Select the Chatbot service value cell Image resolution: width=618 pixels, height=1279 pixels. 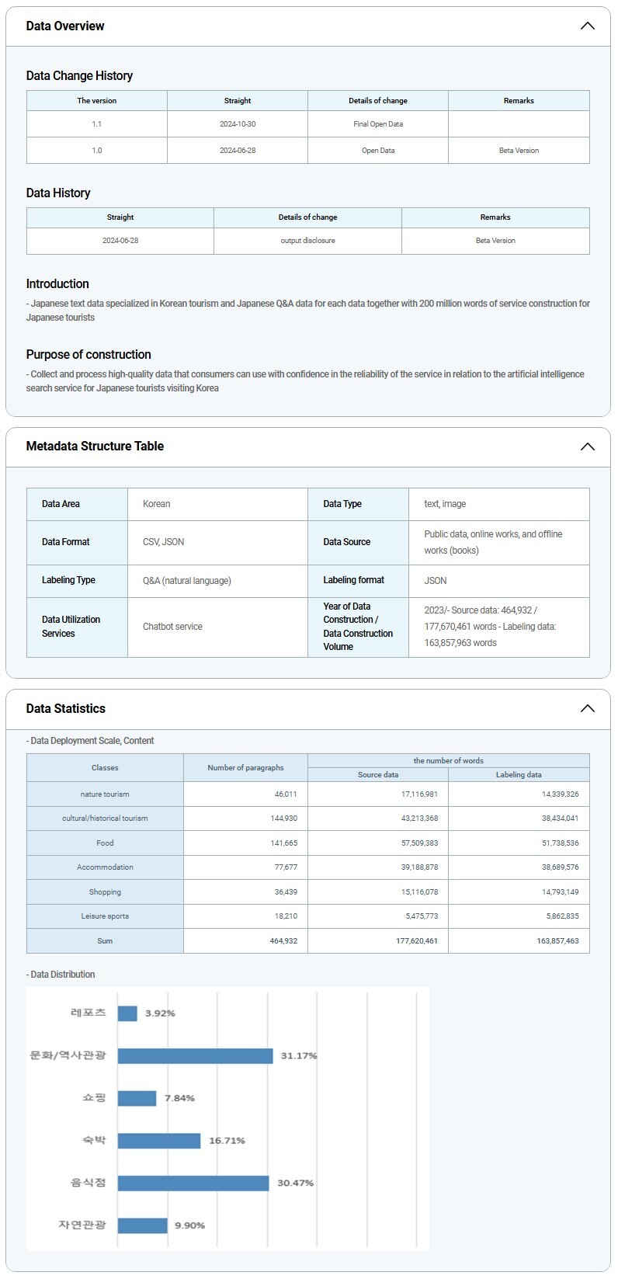[x=172, y=627]
